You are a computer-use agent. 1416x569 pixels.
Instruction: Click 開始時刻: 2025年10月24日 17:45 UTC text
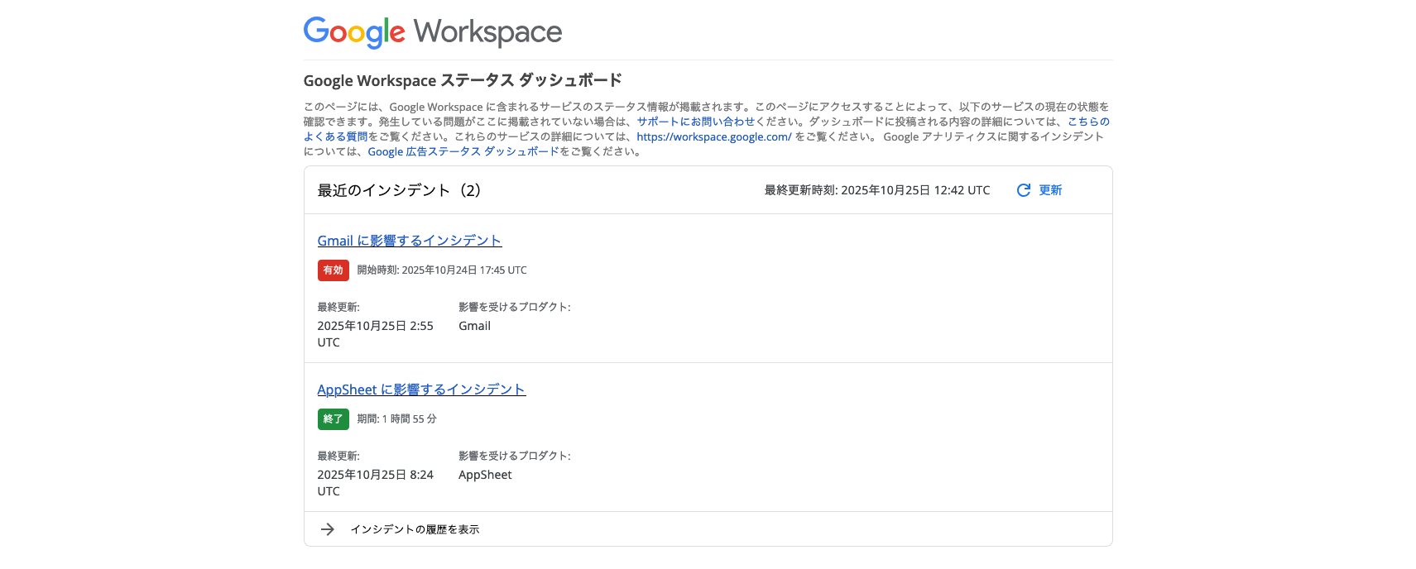tap(442, 270)
